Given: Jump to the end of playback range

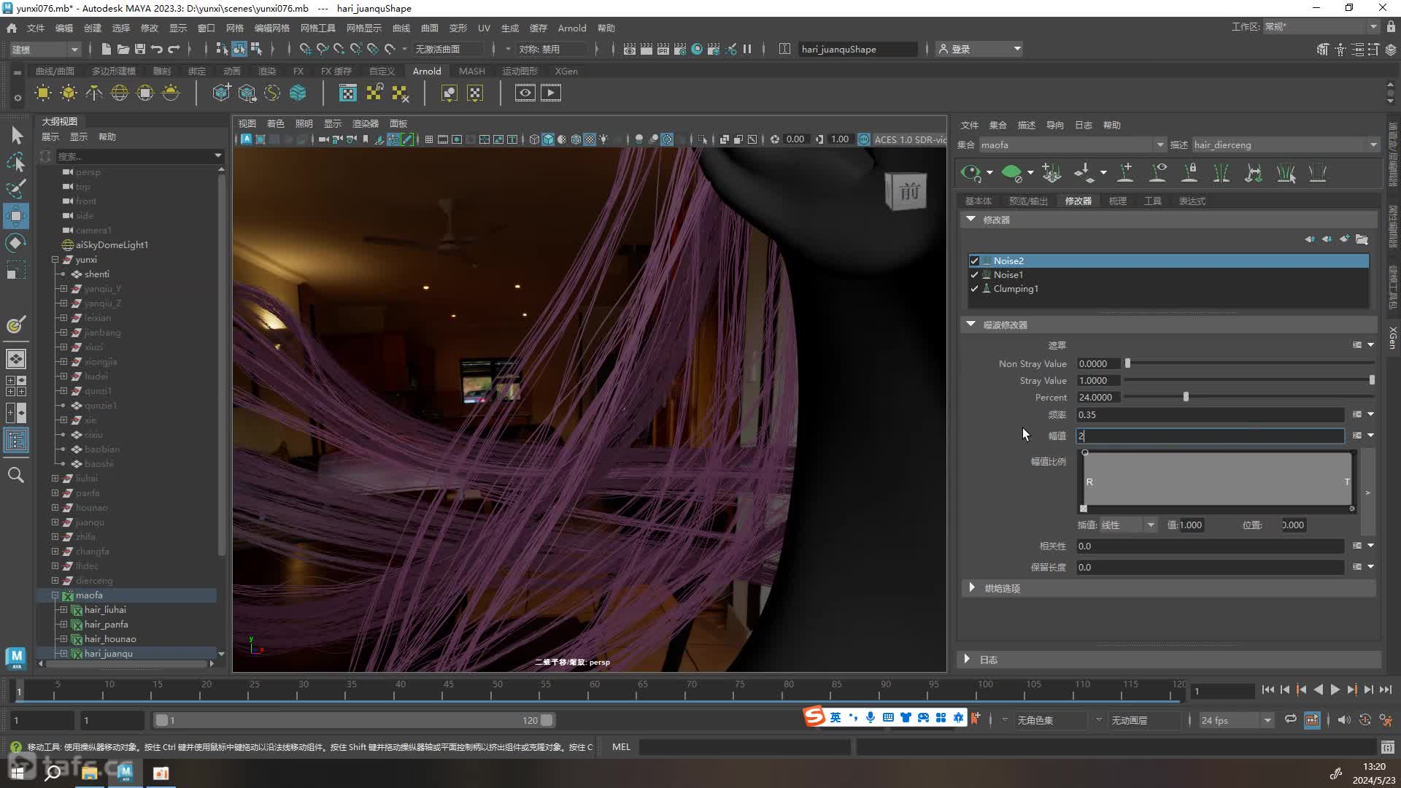Looking at the screenshot, I should (x=1385, y=689).
